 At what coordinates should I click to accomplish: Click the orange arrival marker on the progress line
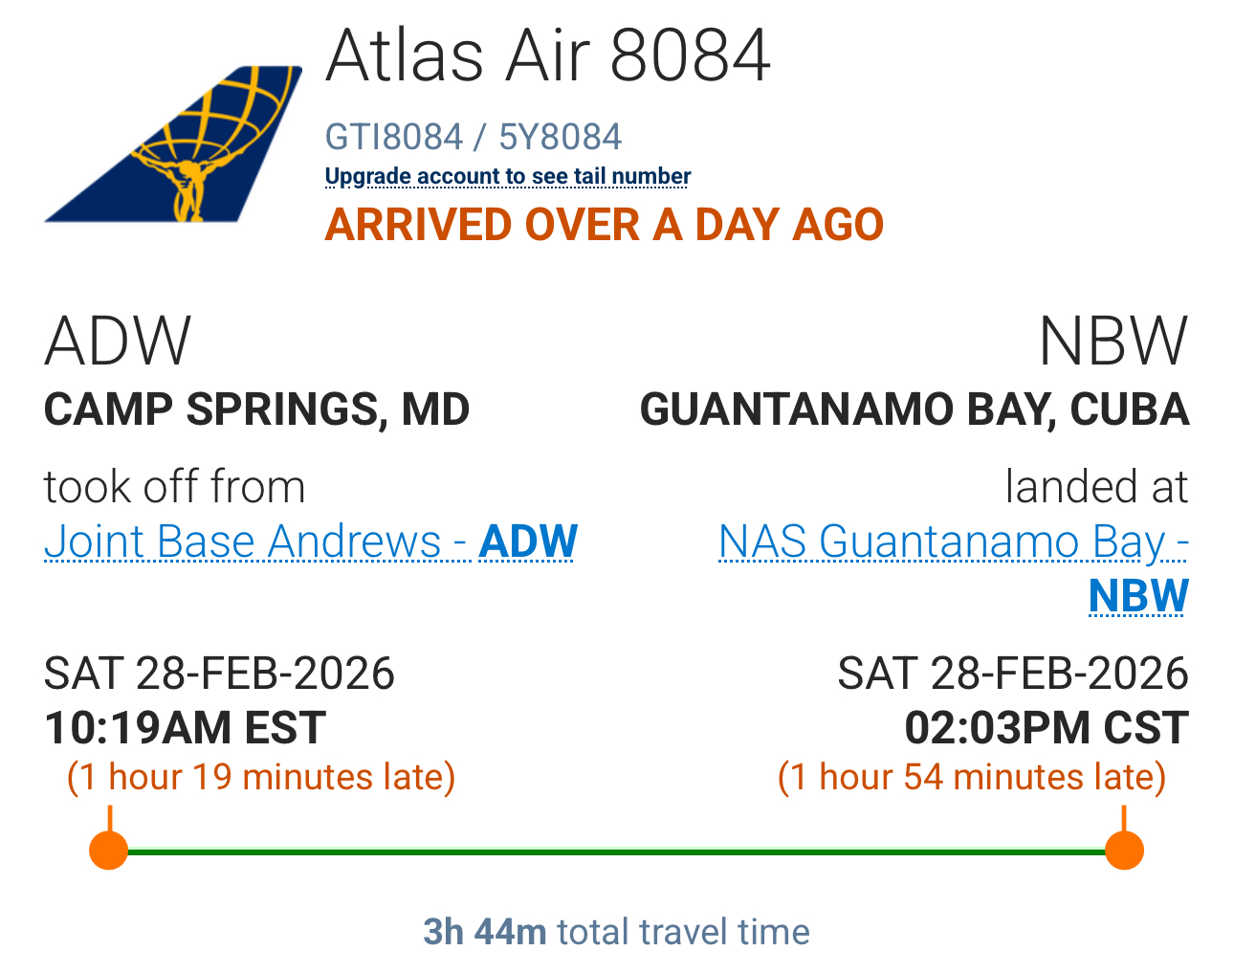click(x=1124, y=850)
